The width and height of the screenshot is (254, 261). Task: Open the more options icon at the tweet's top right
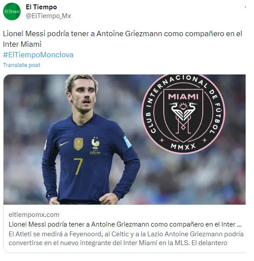(x=245, y=7)
